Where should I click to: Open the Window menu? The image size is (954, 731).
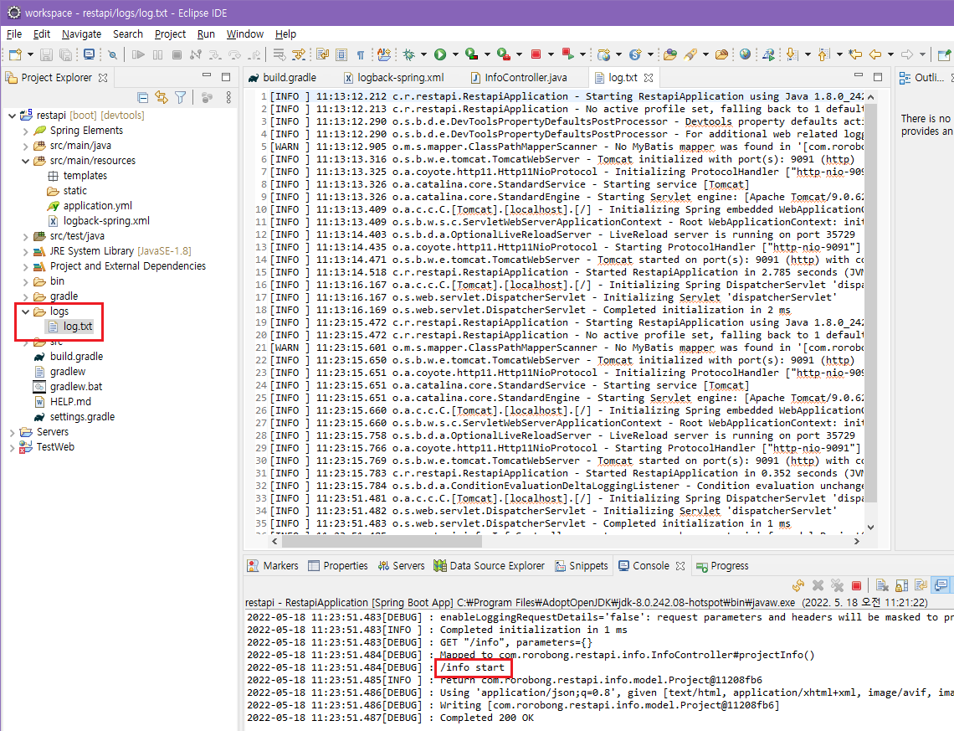pyautogui.click(x=244, y=34)
